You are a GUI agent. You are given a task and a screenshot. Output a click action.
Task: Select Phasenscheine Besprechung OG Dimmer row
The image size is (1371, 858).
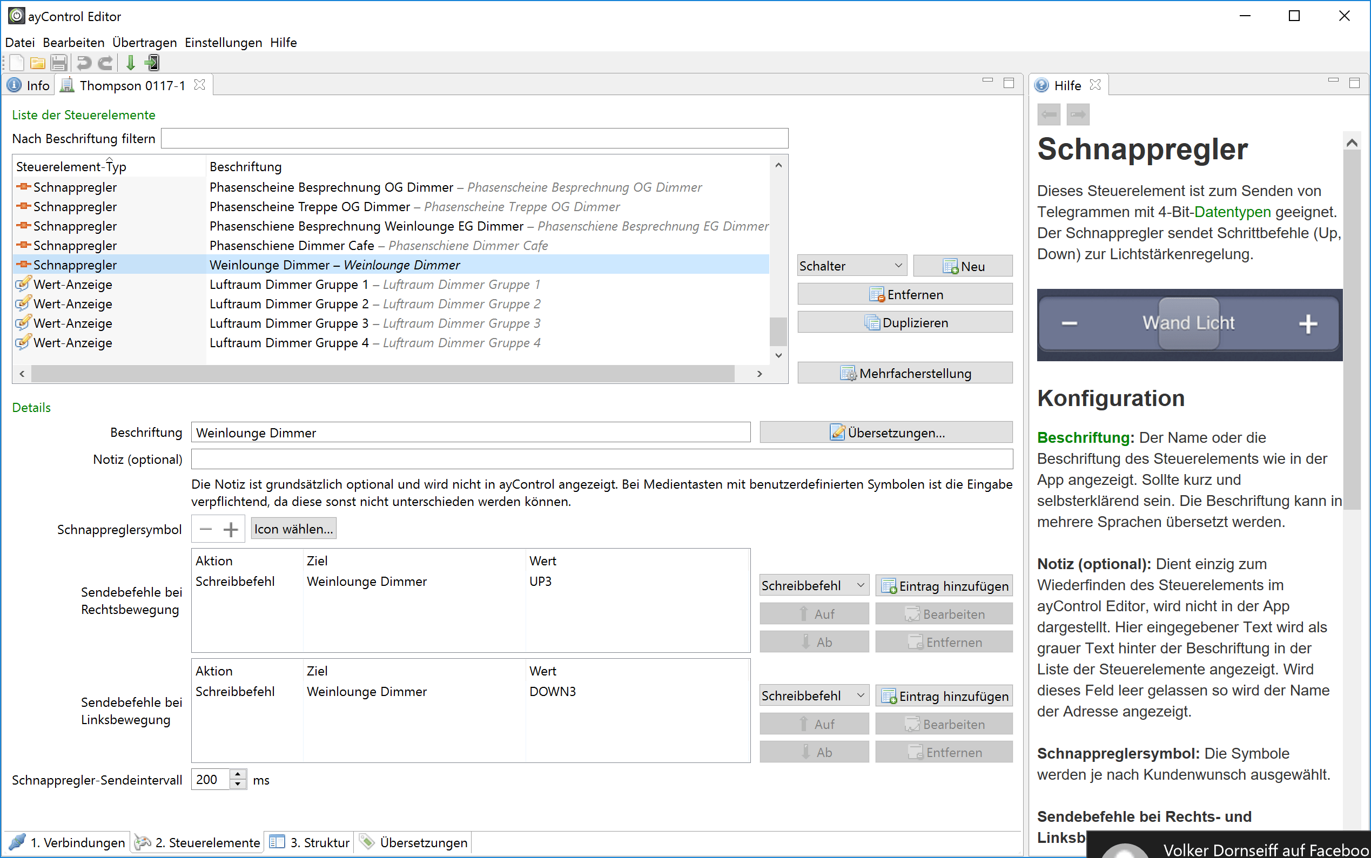[x=392, y=187]
